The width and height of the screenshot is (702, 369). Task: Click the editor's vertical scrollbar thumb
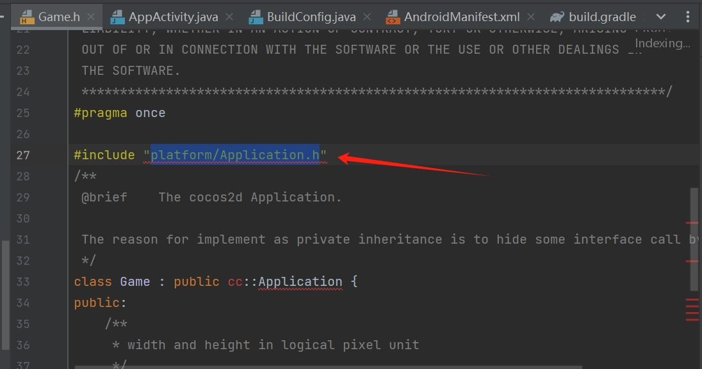(x=694, y=240)
